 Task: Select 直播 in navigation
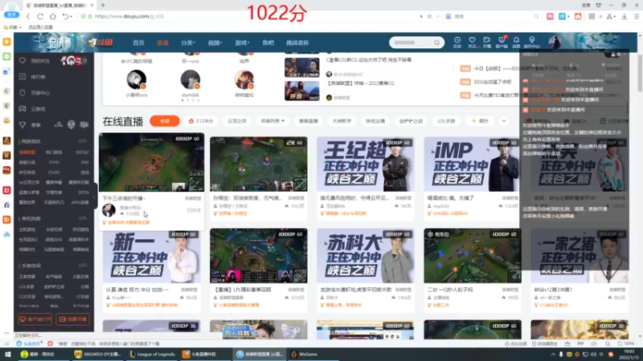click(x=162, y=43)
